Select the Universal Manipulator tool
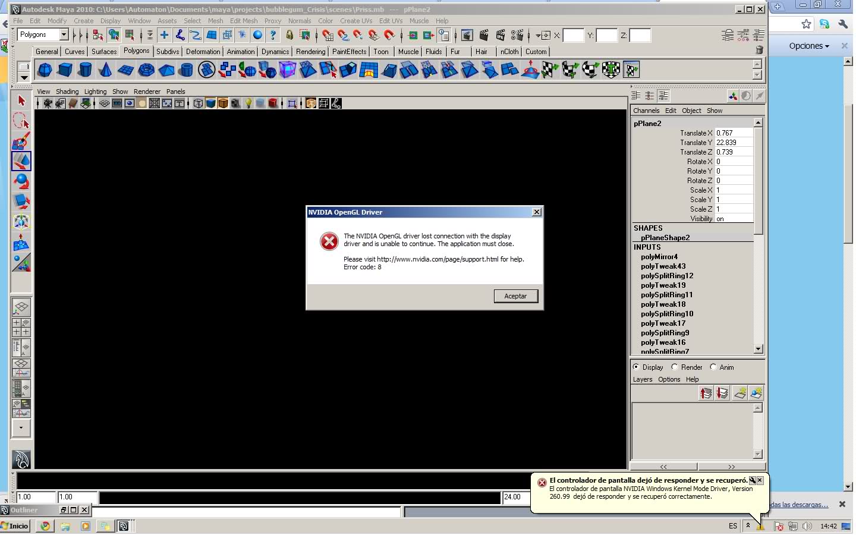 (x=21, y=222)
